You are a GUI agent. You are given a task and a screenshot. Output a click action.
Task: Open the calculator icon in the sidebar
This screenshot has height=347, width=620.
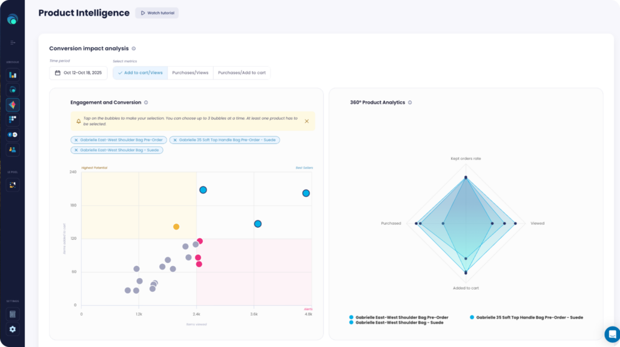13,314
